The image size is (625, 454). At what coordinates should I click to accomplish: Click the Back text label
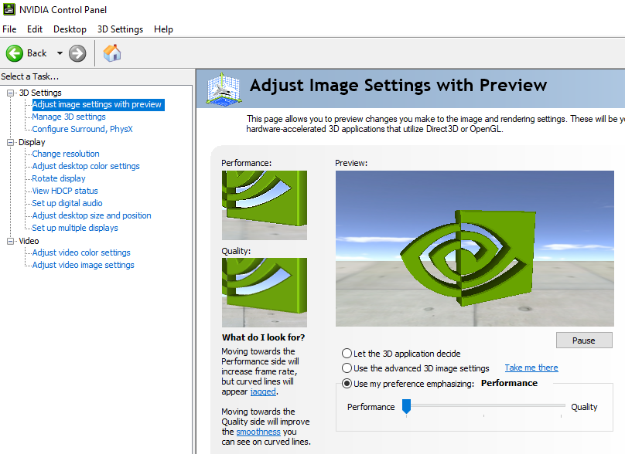(36, 53)
